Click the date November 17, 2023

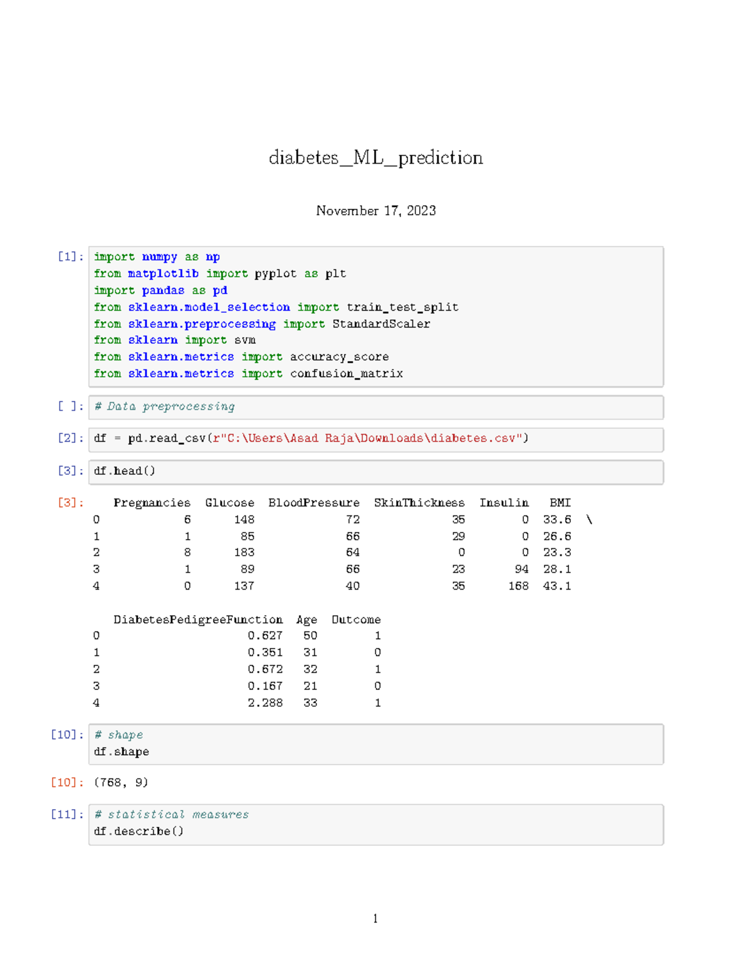tap(375, 211)
